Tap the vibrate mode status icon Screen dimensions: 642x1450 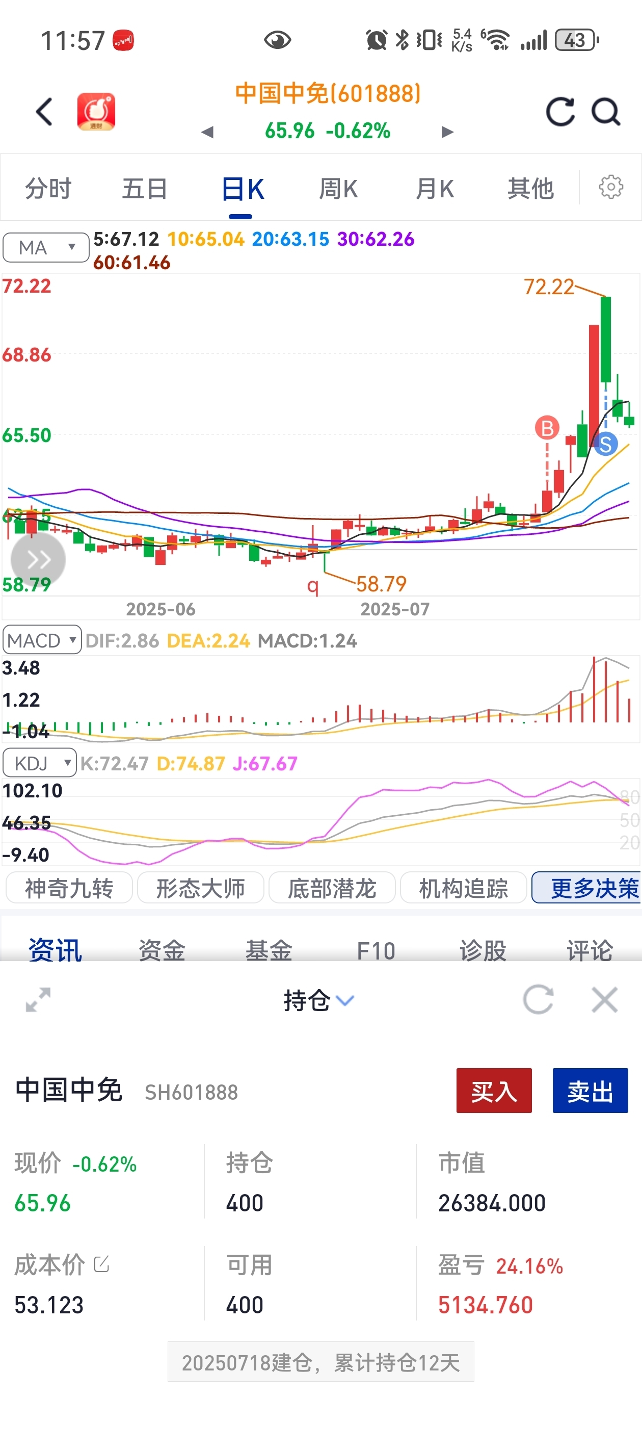click(x=430, y=40)
